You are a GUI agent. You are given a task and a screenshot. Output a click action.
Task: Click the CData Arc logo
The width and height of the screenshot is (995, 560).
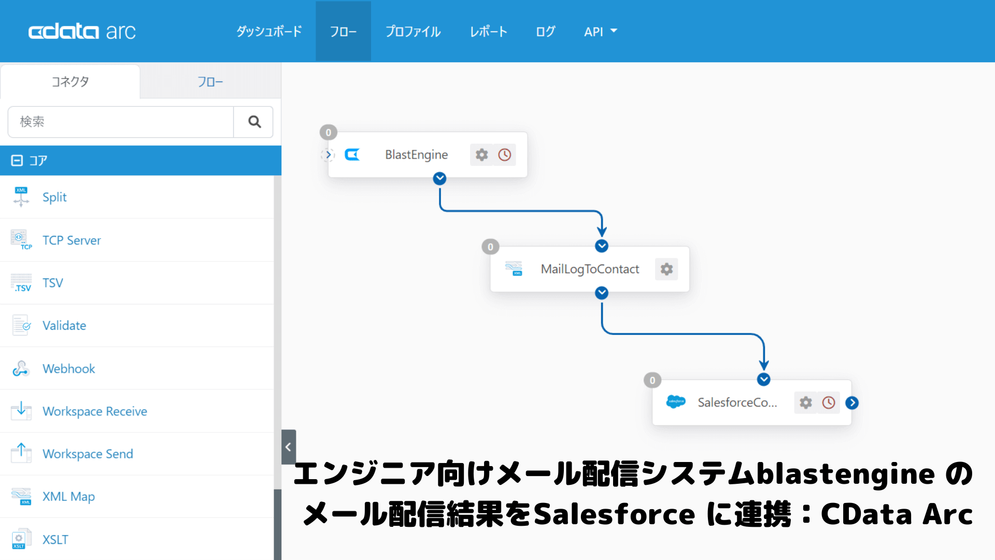82,32
